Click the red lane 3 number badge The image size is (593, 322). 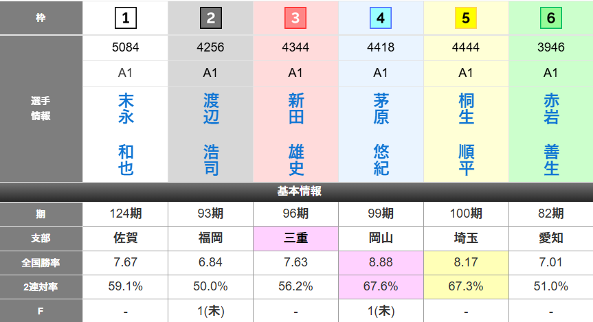[295, 19]
